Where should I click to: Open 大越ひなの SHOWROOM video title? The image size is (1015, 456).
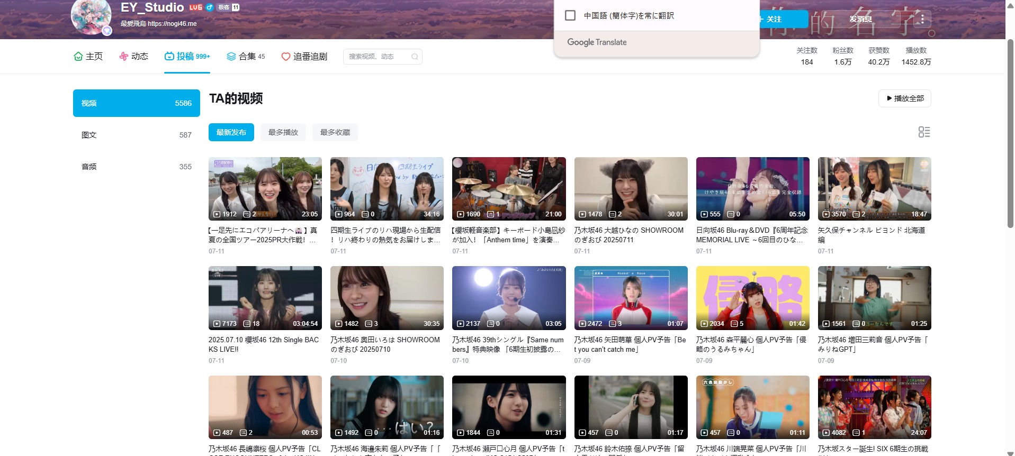tap(629, 235)
